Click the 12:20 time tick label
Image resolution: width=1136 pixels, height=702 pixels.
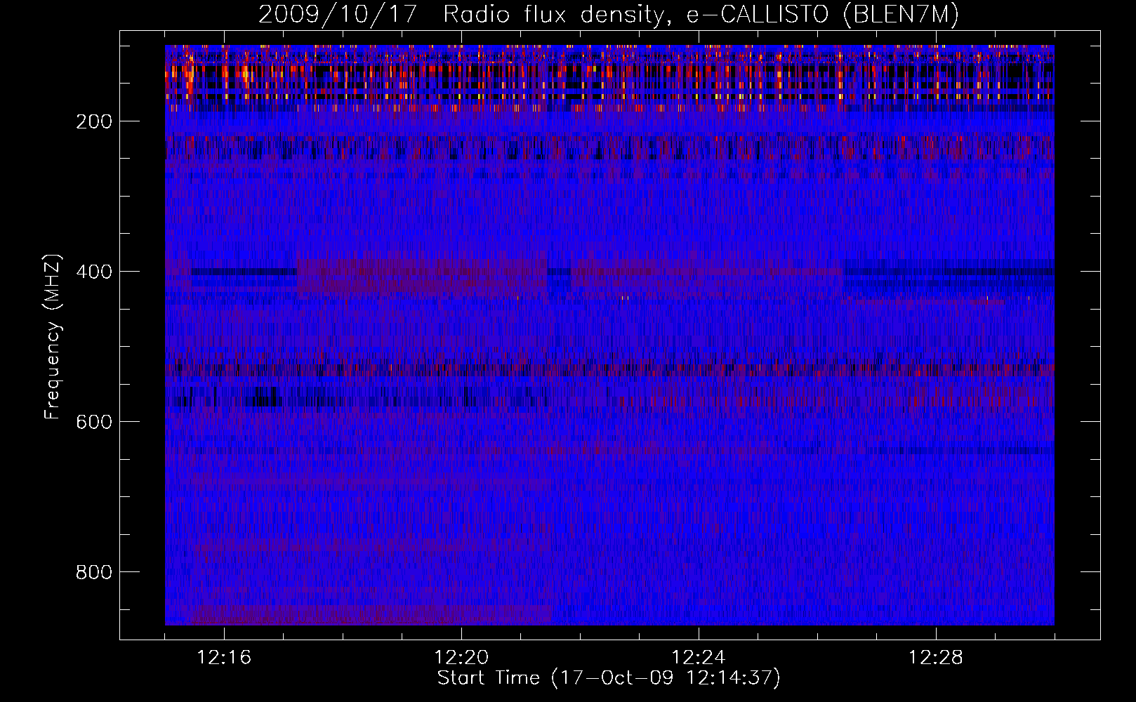tap(461, 658)
